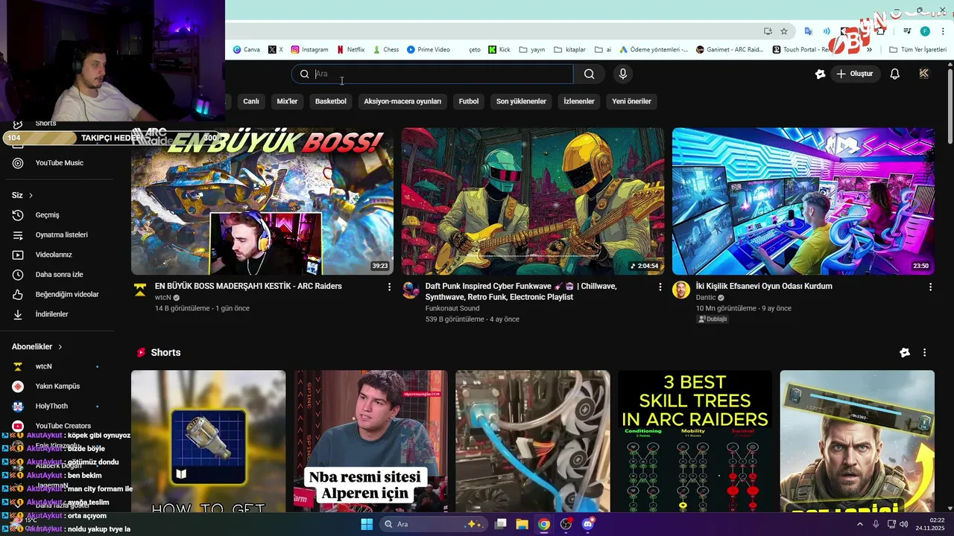The image size is (954, 536).
Task: Open YouTube Music in the sidebar
Action: (59, 163)
